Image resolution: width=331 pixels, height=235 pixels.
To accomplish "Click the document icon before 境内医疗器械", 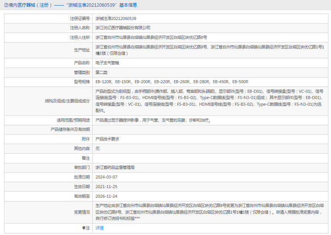I will (x=6, y=5).
